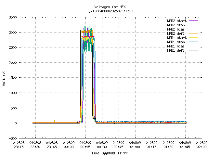Click the y-axis tick value -500
Viewport: 208px width, 156px height.
(x=13, y=138)
